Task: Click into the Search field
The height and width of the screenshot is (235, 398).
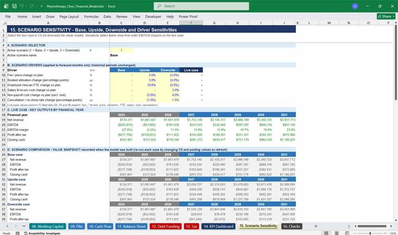Action: pos(201,6)
